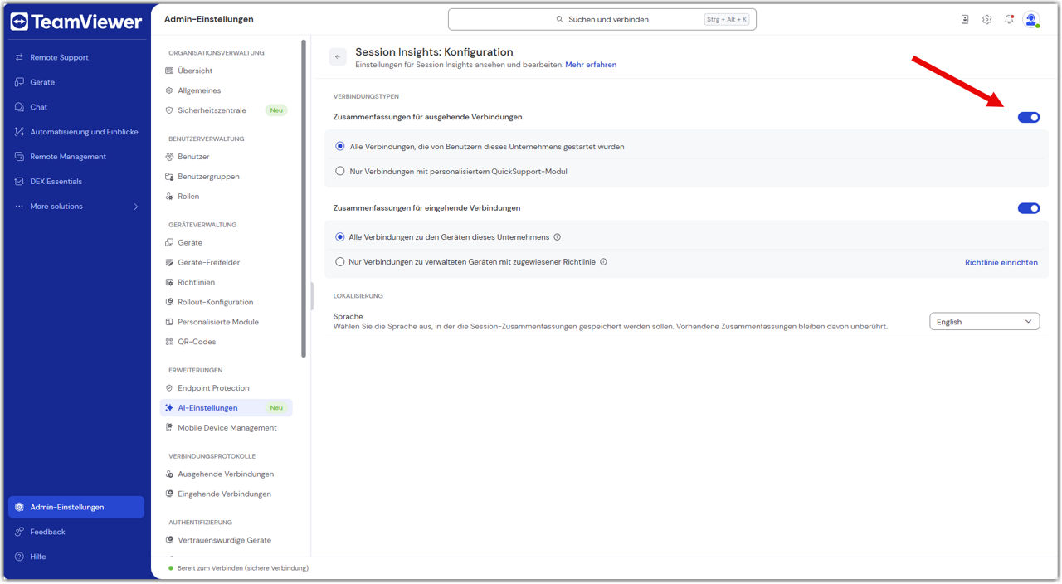Toggle Zusammenfassungen für ausgehende Verbindungen
1062x584 pixels.
(x=1029, y=117)
